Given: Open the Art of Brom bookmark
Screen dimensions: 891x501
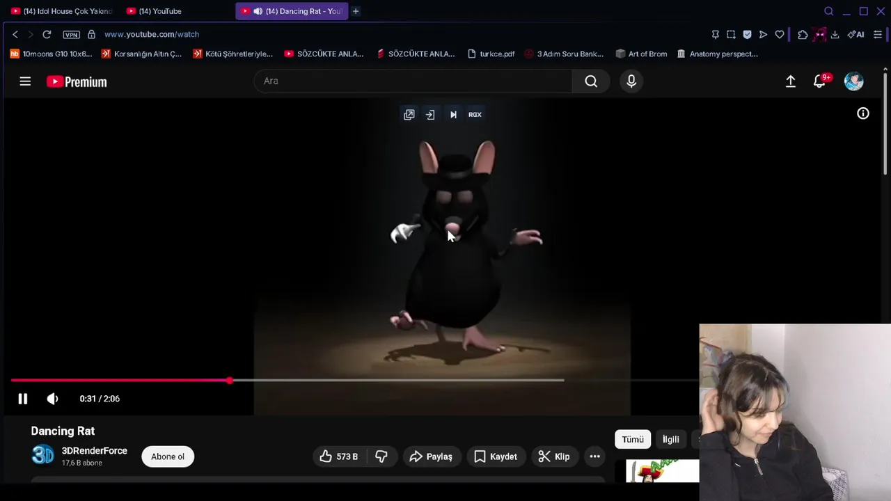Looking at the screenshot, I should click(x=641, y=54).
